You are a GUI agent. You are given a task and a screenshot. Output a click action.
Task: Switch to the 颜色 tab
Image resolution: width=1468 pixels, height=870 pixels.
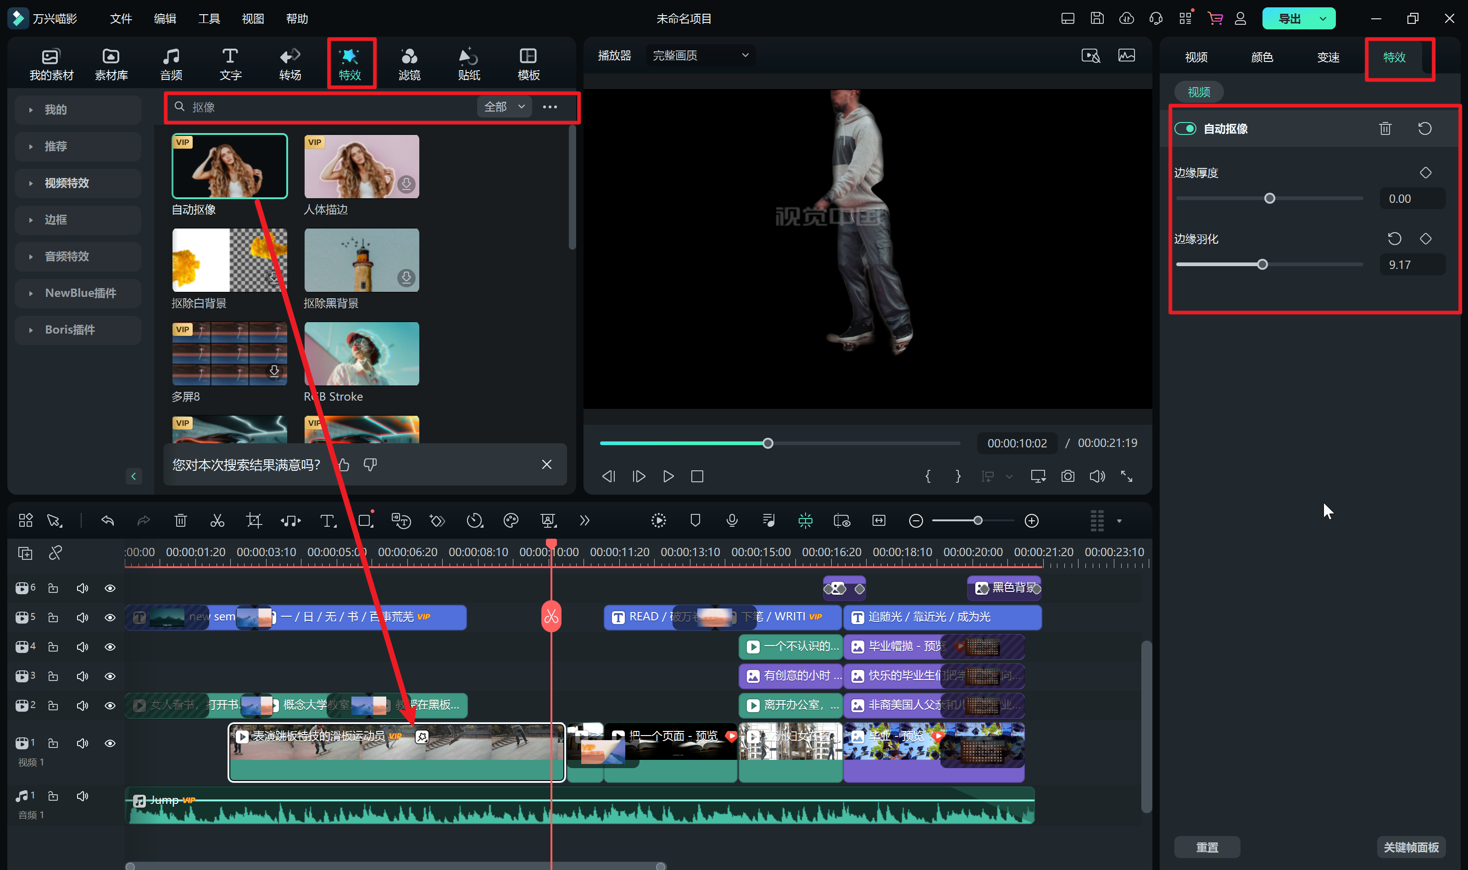(x=1262, y=57)
